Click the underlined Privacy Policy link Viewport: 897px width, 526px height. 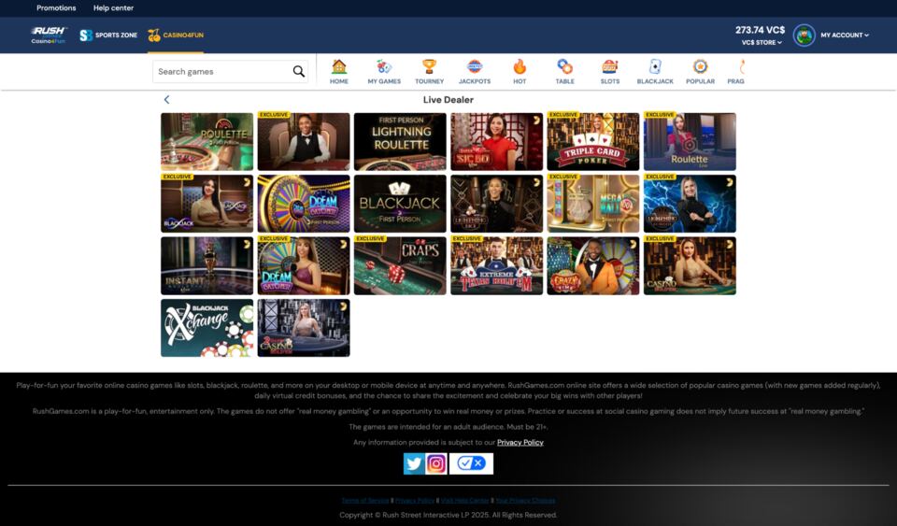520,442
